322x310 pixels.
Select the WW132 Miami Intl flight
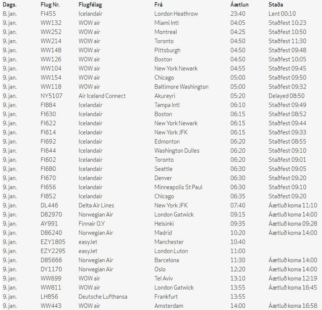point(51,23)
